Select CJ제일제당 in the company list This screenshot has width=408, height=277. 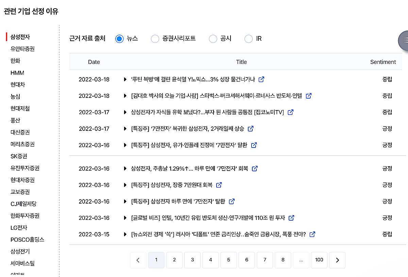pyautogui.click(x=23, y=204)
